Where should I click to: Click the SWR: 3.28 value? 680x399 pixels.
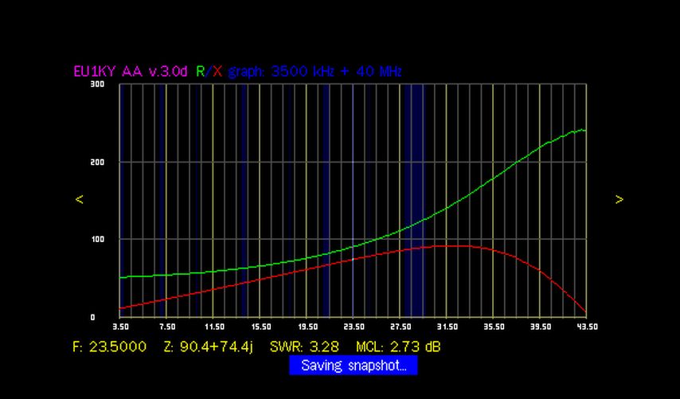304,347
